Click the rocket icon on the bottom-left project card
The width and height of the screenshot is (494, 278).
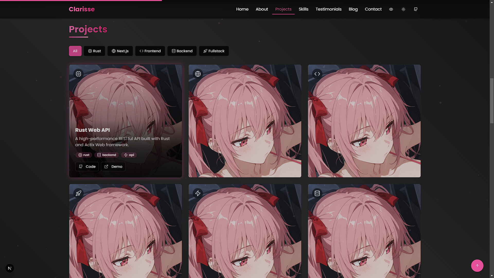pyautogui.click(x=78, y=193)
